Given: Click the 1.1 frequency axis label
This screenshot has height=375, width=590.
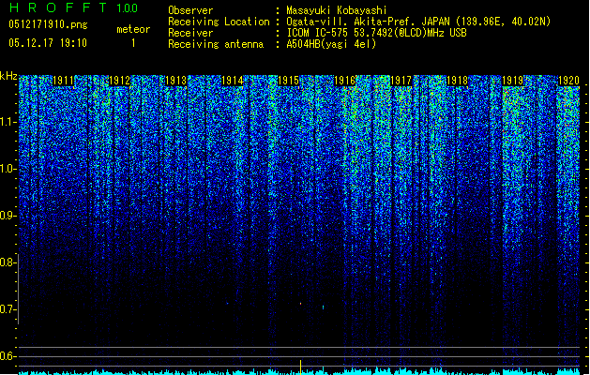Looking at the screenshot, I should click(8, 122).
